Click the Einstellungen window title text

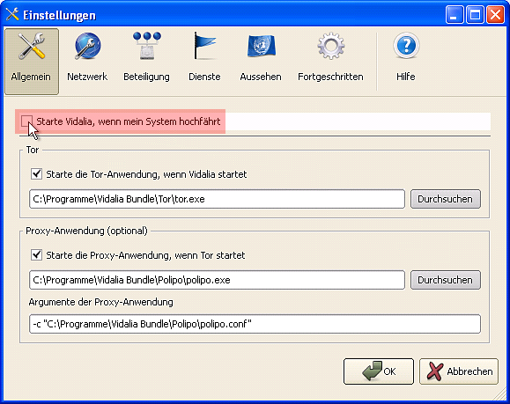60,15
